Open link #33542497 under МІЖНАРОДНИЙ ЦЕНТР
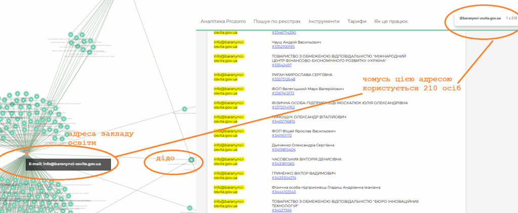518x213 pixels. pos(282,65)
